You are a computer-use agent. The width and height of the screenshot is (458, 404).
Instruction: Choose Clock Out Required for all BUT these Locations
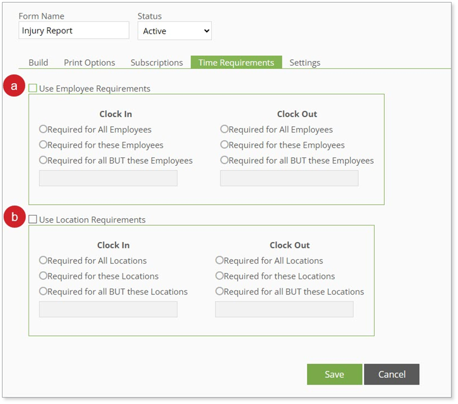[220, 291]
